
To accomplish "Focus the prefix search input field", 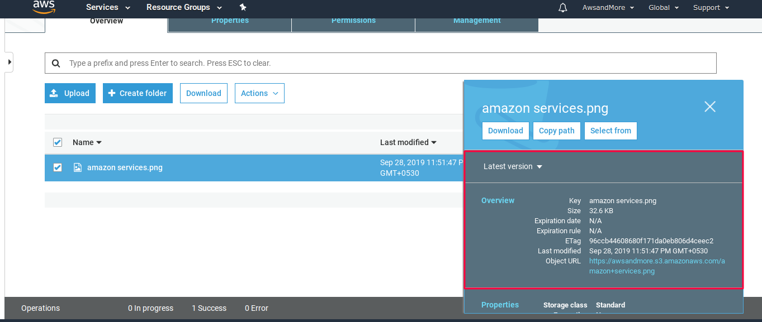I will coord(380,63).
